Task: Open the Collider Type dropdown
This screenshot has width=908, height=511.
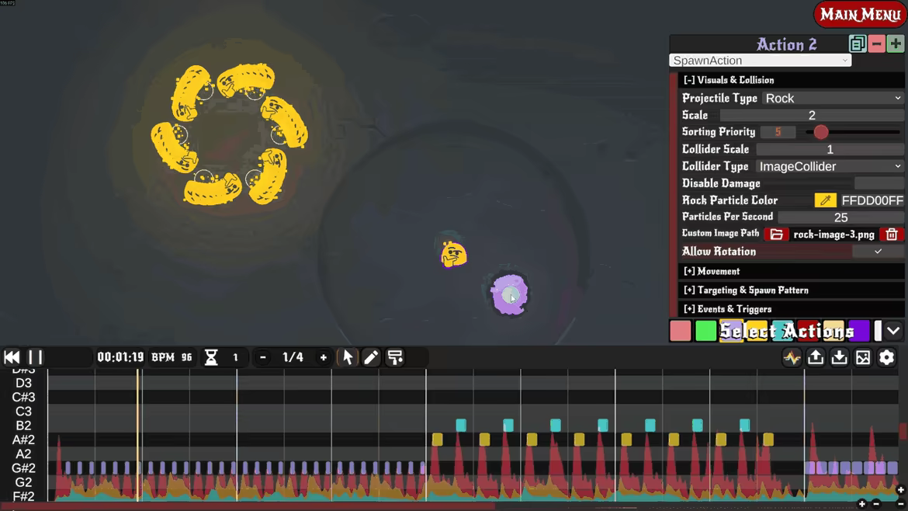Action: tap(830, 166)
